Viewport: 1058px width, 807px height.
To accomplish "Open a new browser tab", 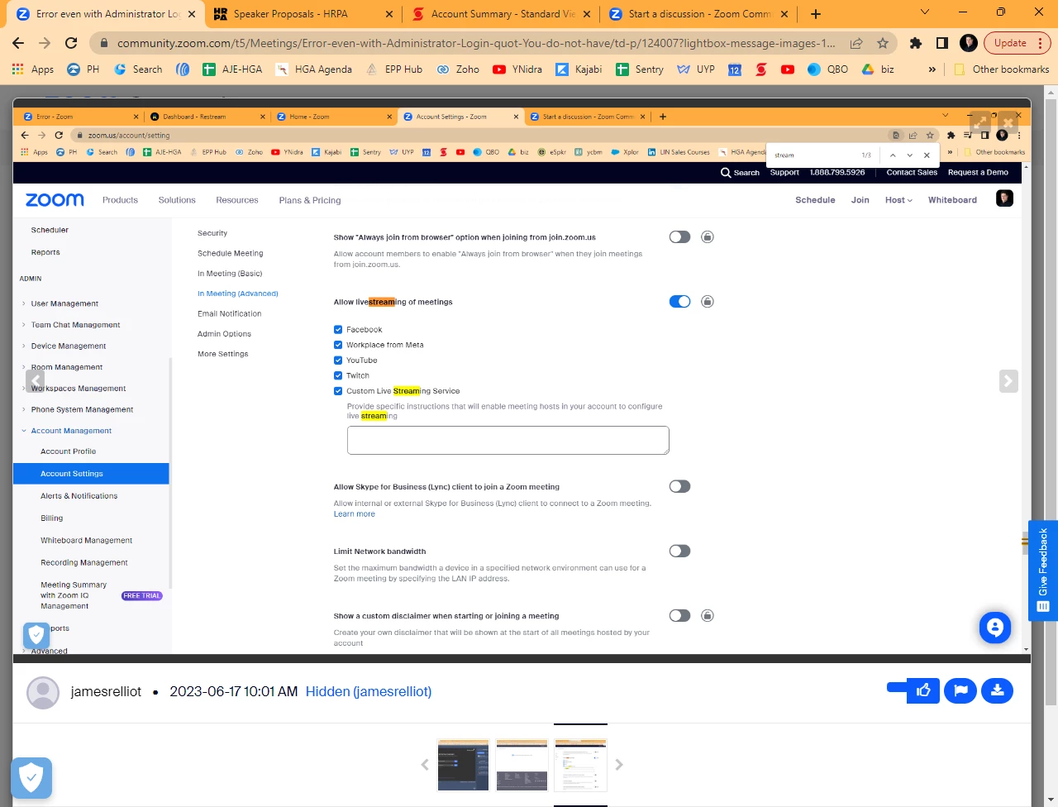I will pos(816,14).
